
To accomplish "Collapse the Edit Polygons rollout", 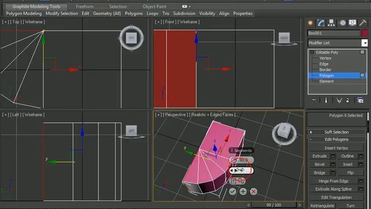I will (336, 139).
